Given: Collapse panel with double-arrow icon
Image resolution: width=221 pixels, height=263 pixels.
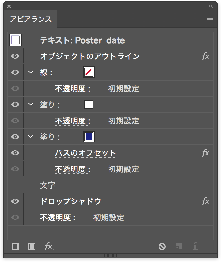Looking at the screenshot, I should point(211,6).
